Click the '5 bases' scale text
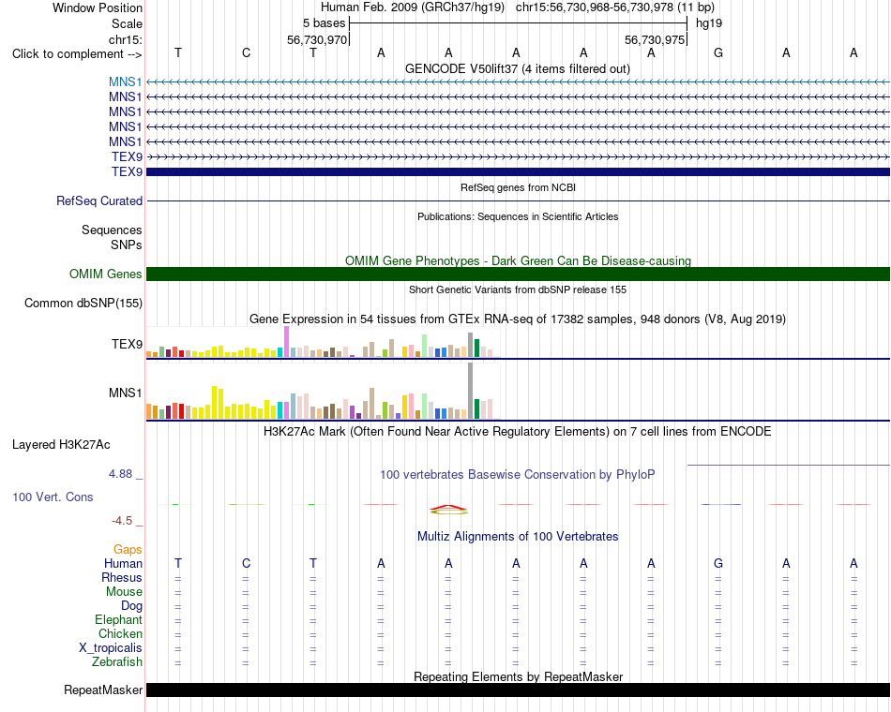 pos(324,23)
